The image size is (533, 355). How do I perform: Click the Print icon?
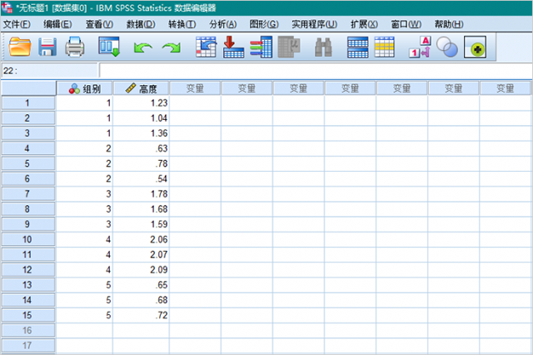(74, 47)
